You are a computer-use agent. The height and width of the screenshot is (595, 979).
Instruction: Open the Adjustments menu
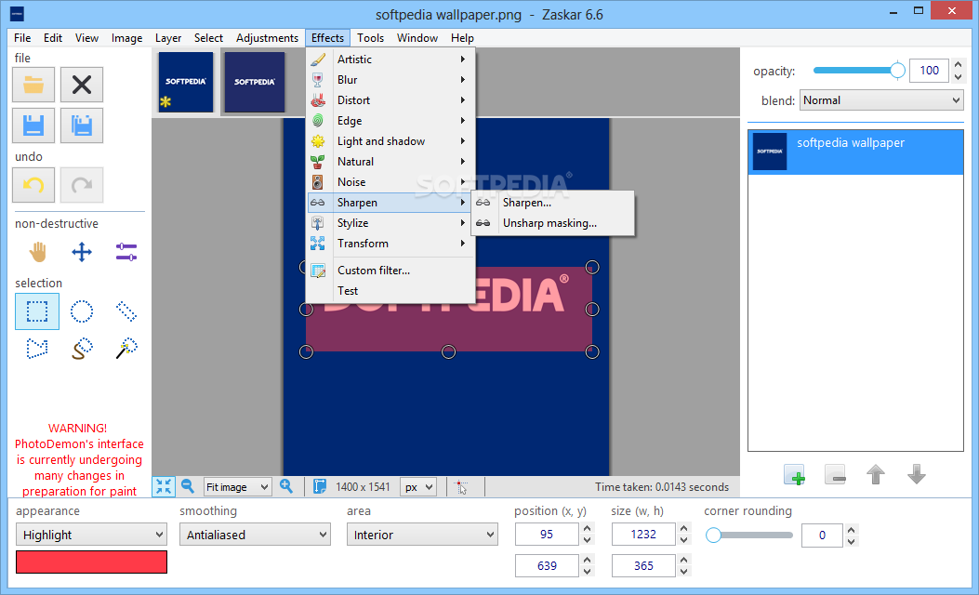click(267, 38)
